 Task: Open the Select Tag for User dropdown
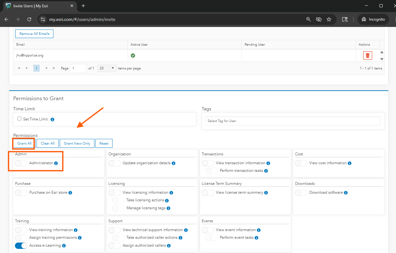click(x=293, y=121)
